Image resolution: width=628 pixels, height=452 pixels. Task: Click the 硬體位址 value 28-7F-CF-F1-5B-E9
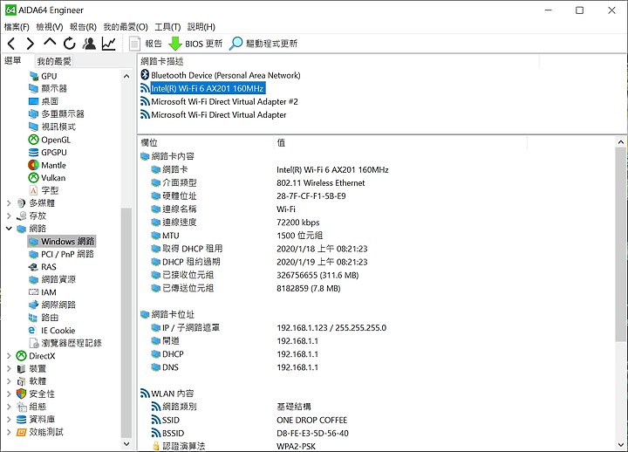(x=311, y=196)
